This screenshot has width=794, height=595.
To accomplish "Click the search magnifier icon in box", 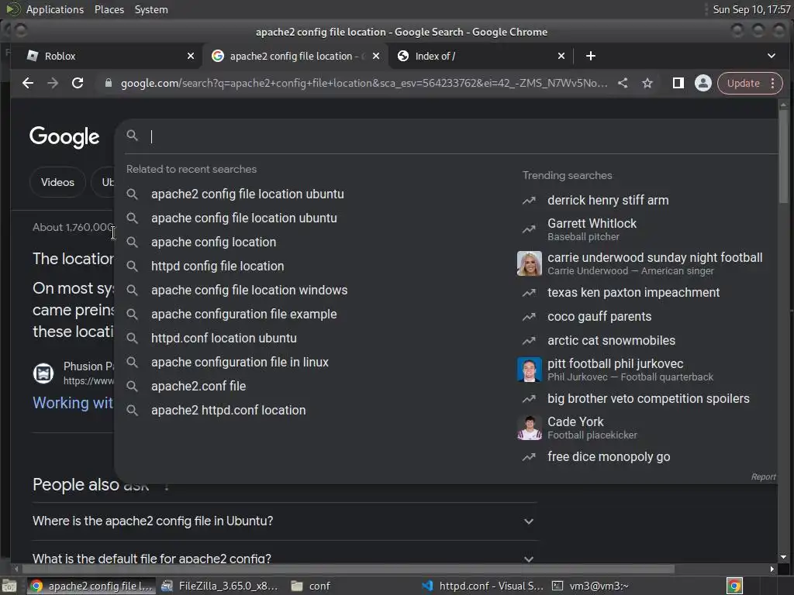I will [x=132, y=136].
